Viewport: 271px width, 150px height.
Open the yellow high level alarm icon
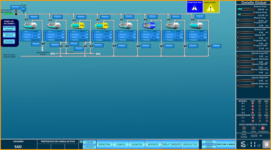211,7
